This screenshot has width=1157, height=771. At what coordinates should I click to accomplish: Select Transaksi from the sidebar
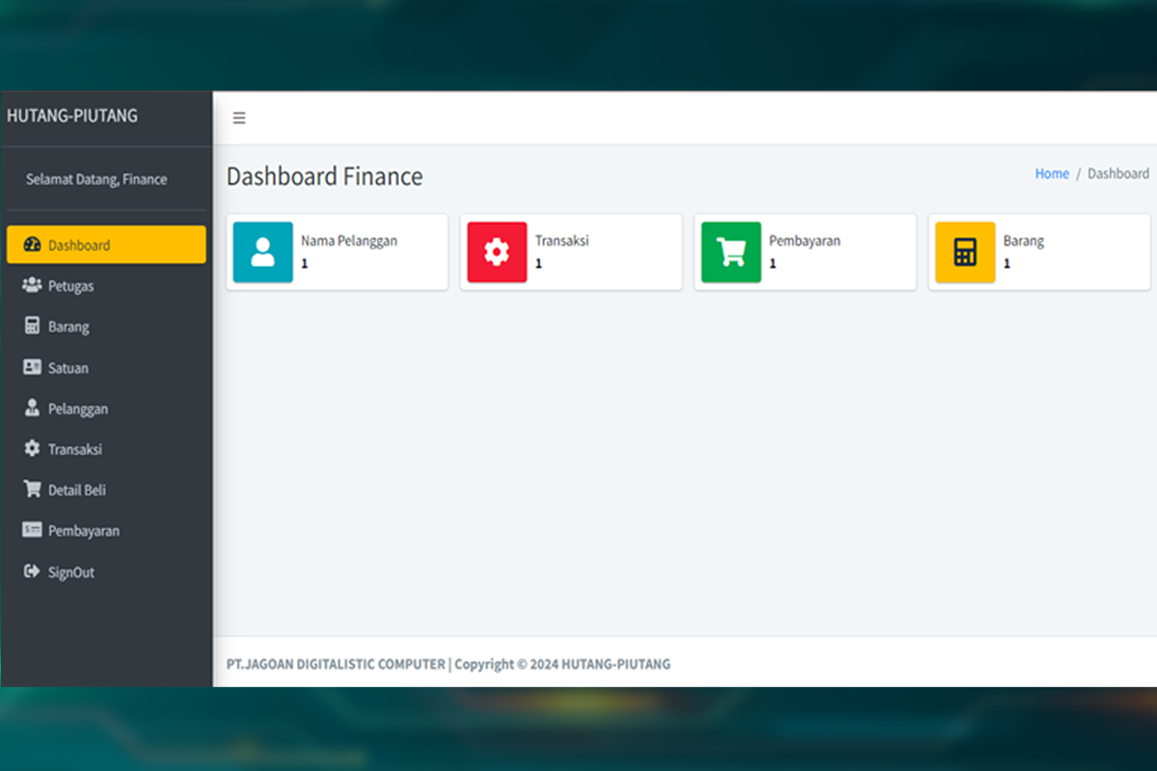tap(75, 450)
